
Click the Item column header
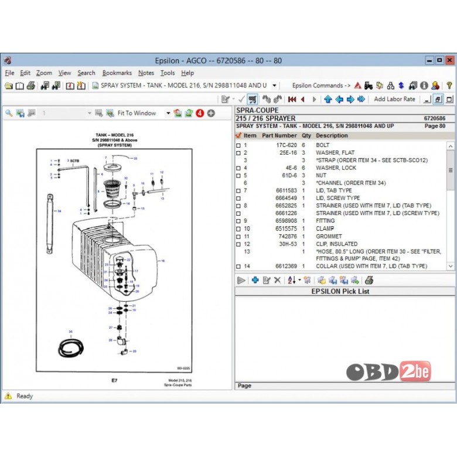pos(250,135)
